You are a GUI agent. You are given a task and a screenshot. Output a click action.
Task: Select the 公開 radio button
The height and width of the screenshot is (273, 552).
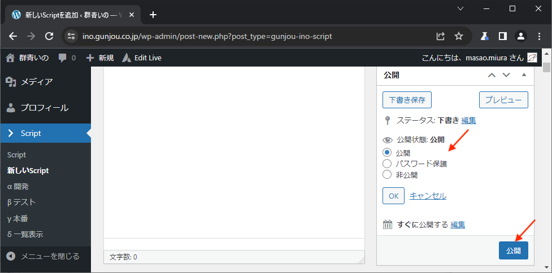[387, 152]
